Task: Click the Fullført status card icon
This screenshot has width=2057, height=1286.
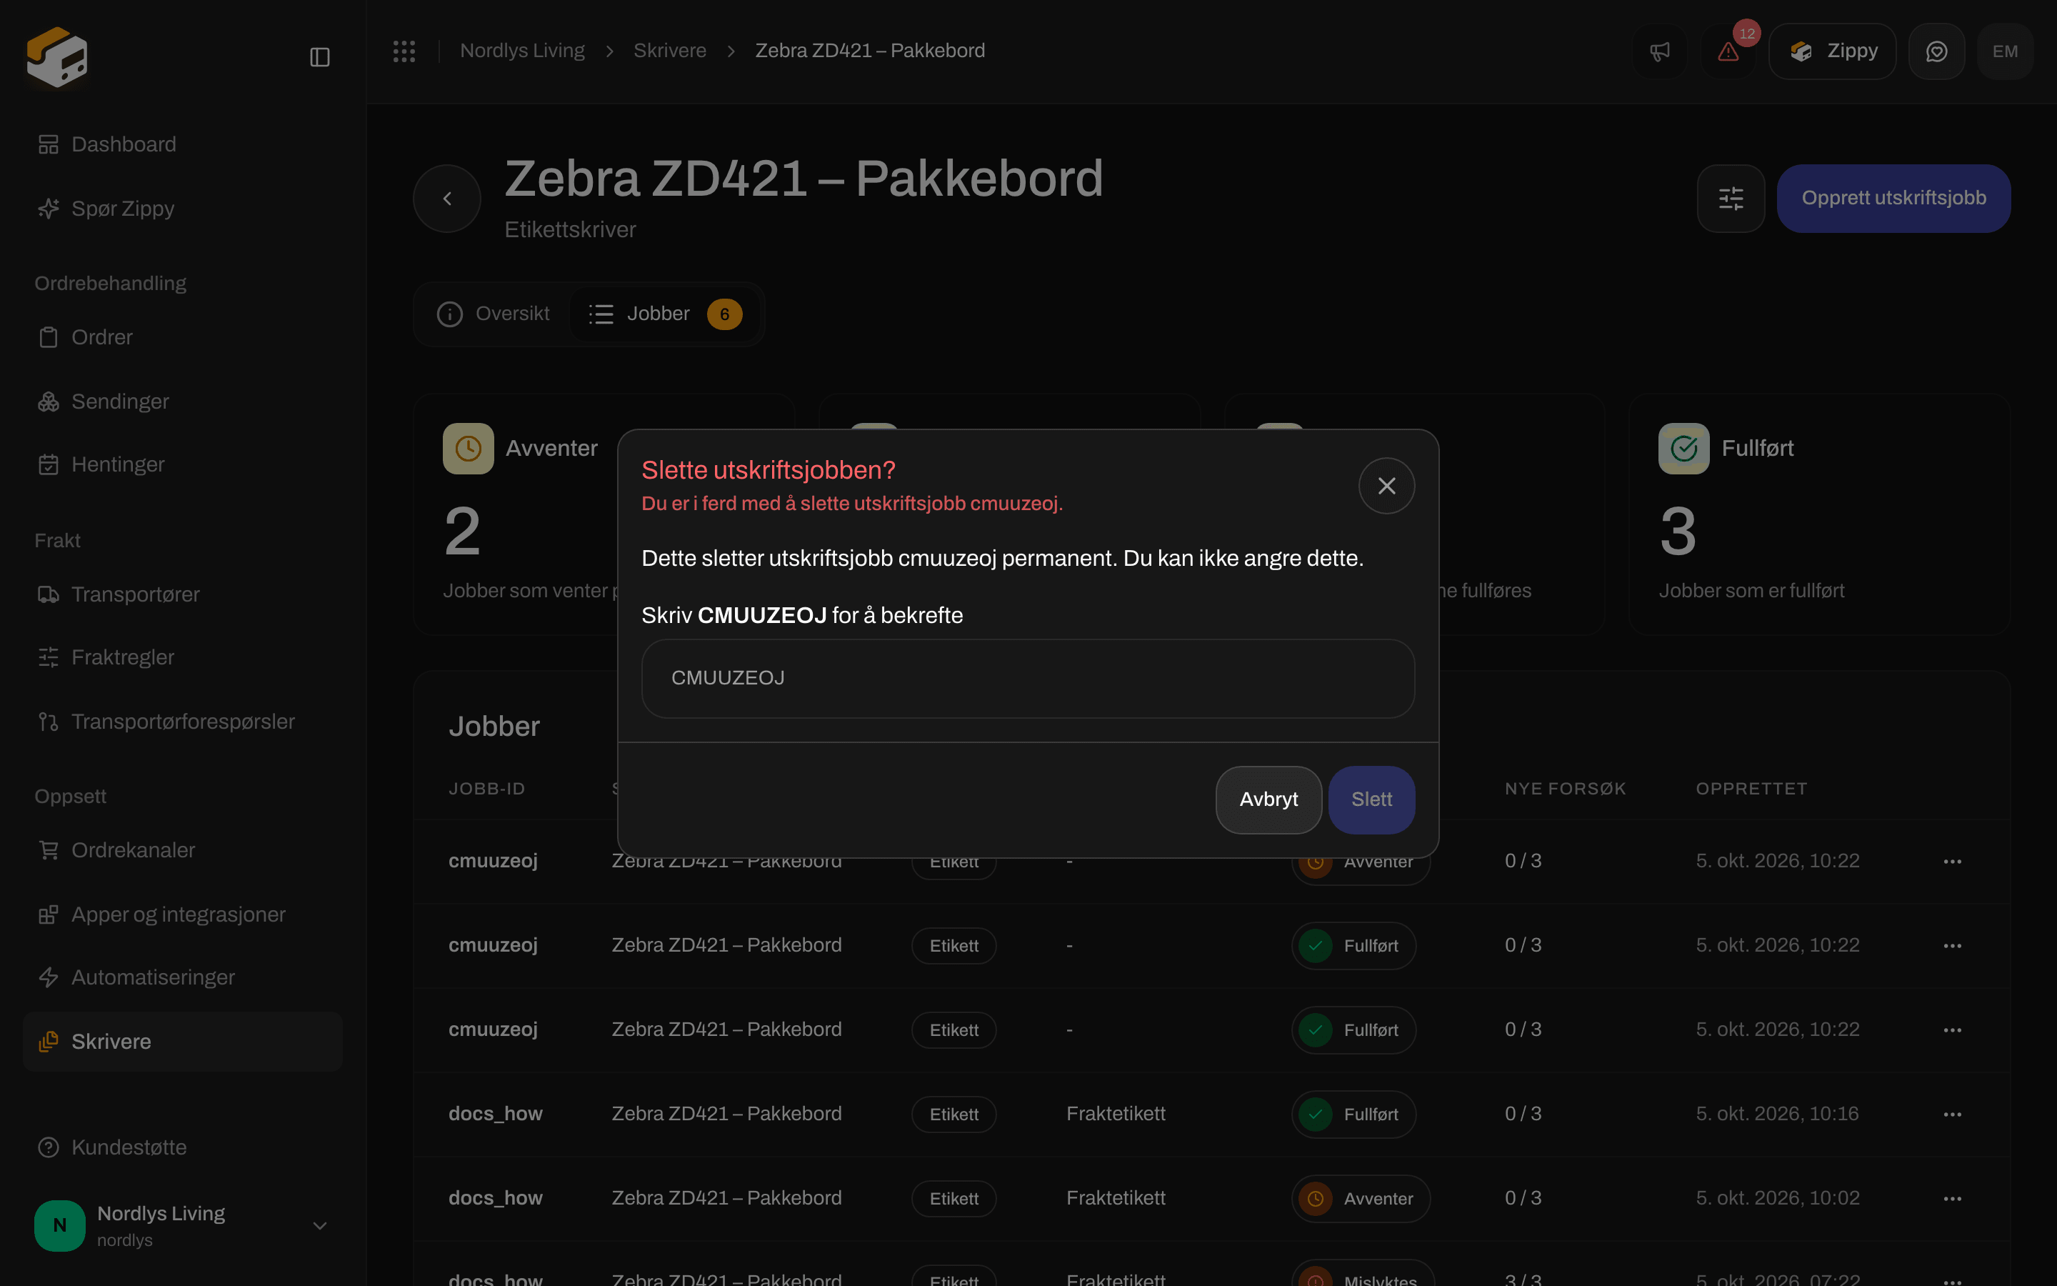Action: click(x=1683, y=448)
